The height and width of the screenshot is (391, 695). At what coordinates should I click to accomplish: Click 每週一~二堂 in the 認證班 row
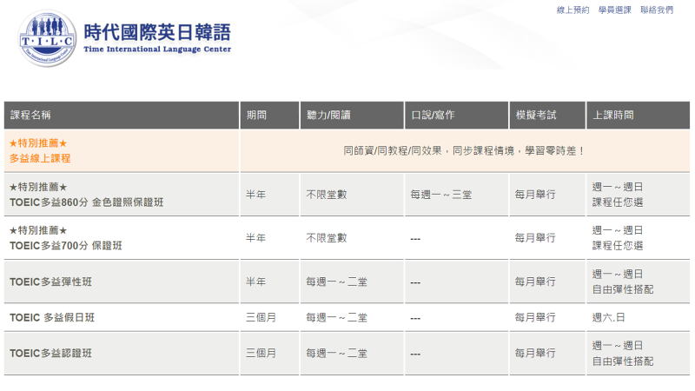pyautogui.click(x=336, y=354)
